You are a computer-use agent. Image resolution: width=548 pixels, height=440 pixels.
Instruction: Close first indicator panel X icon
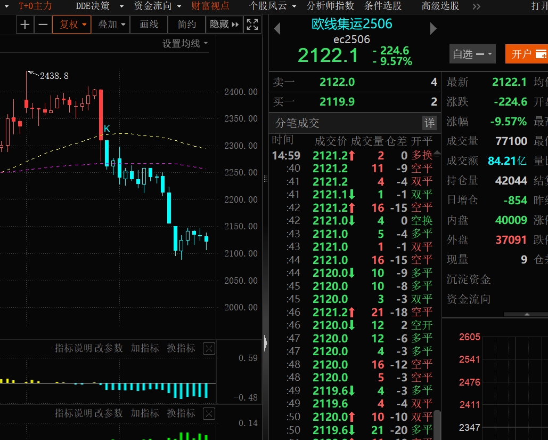209,349
